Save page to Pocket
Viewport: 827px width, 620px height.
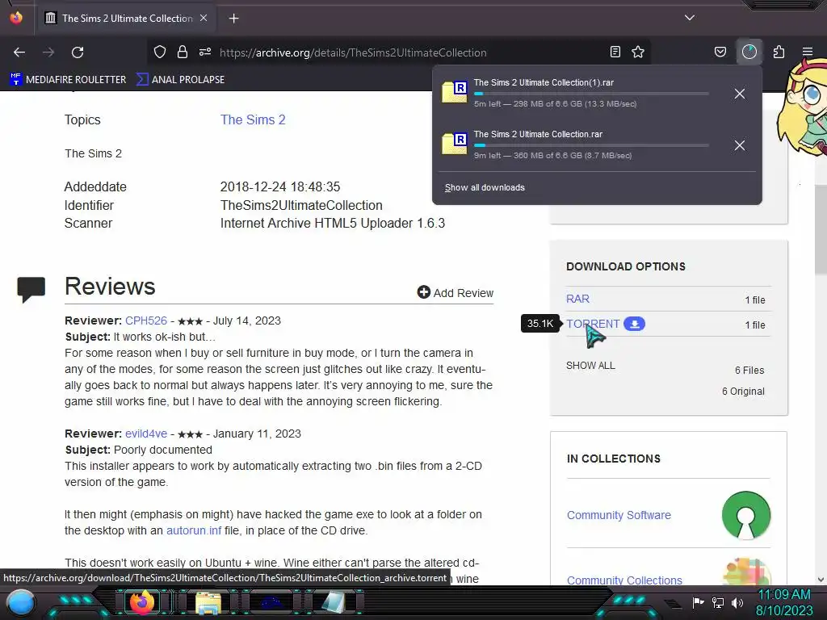point(720,52)
